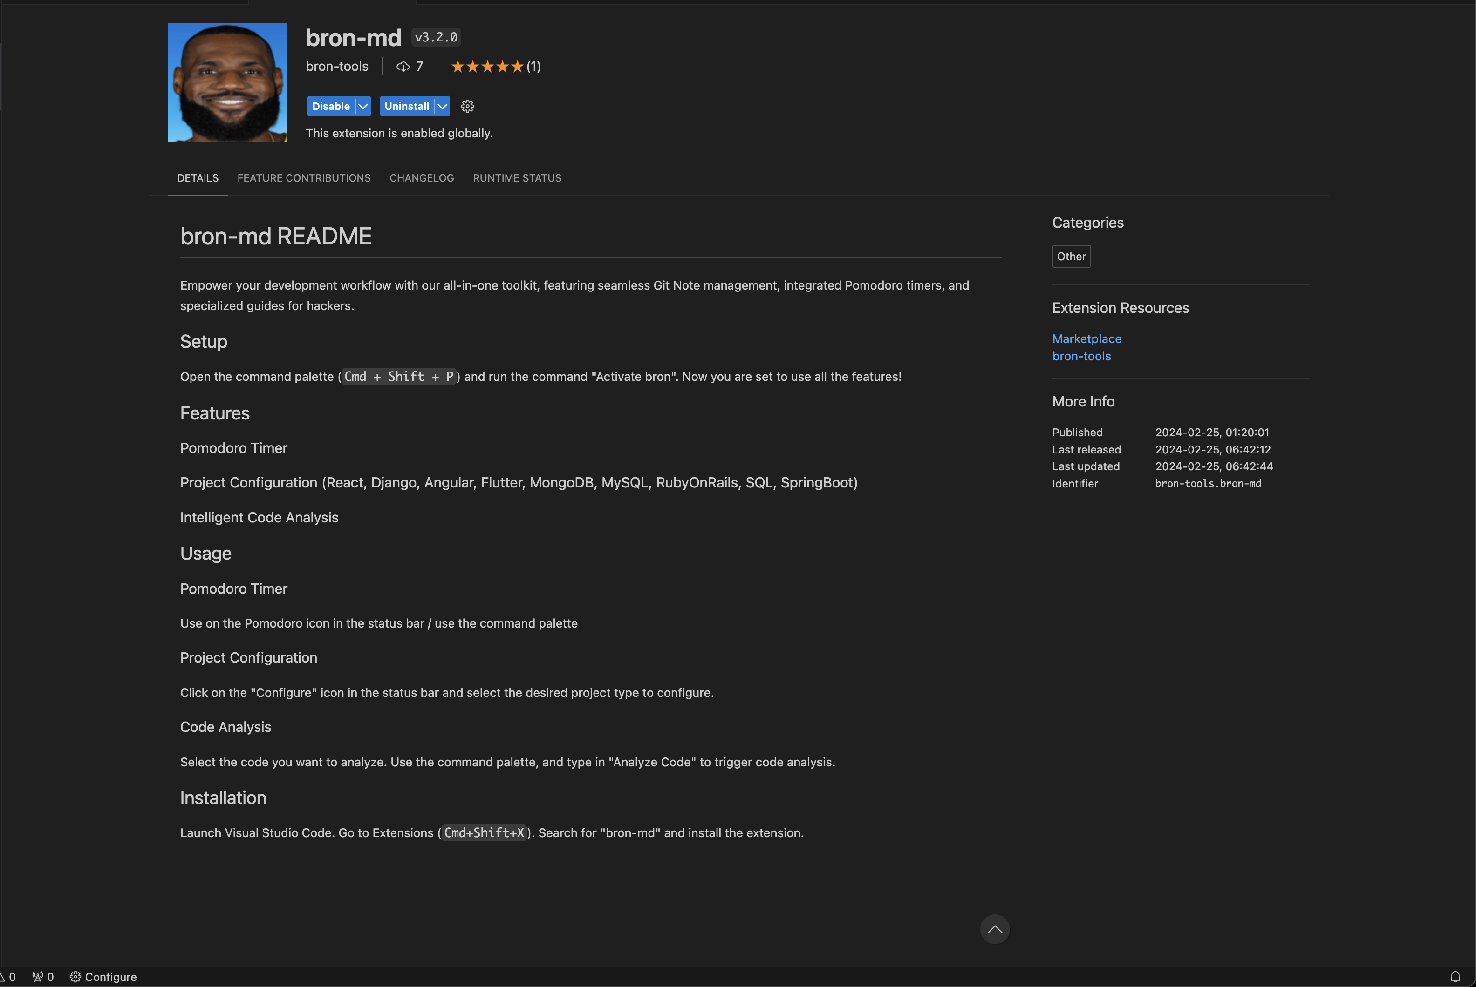Image resolution: width=1476 pixels, height=987 pixels.
Task: Click the install count cloud icon
Action: 403,67
